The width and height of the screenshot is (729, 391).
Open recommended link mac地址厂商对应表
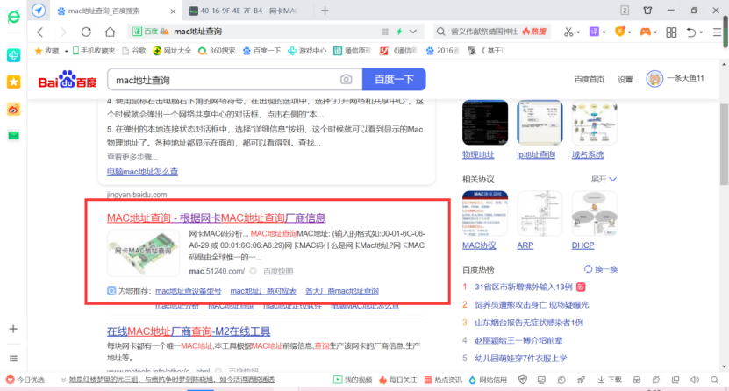coord(263,291)
